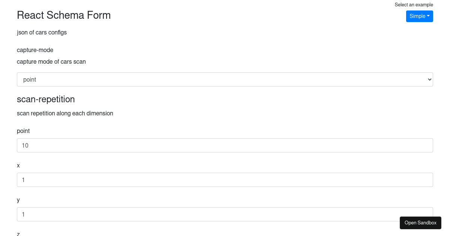Focus the x repetition input field
This screenshot has width=450, height=236.
(225, 180)
